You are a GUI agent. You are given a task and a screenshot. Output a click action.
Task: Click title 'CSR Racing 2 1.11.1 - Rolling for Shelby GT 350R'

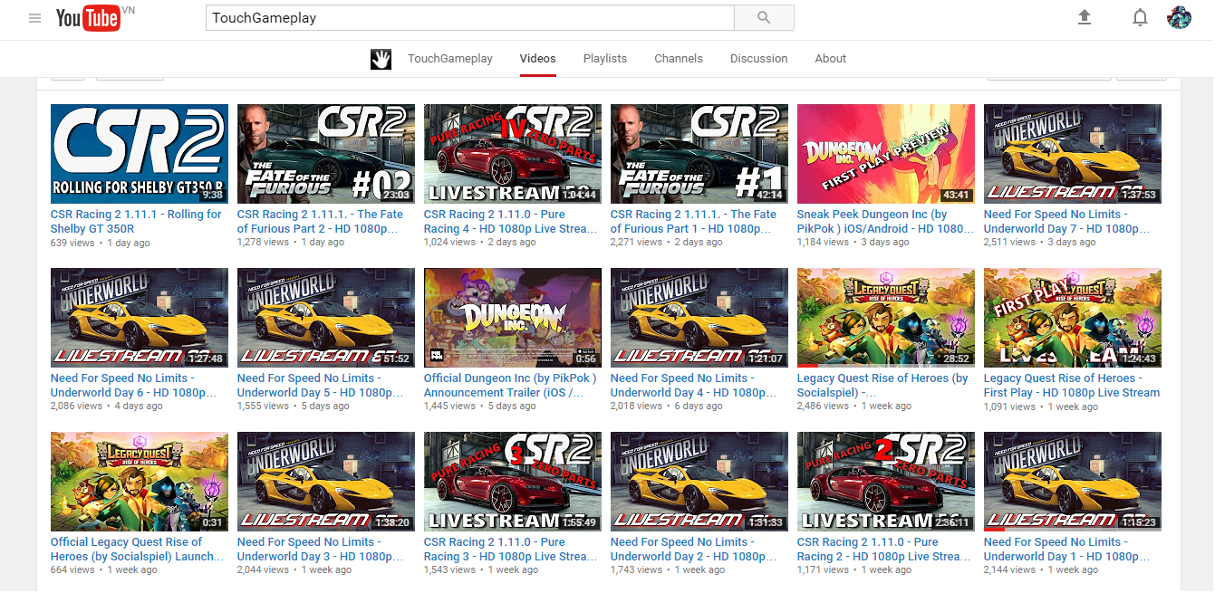pyautogui.click(x=136, y=222)
